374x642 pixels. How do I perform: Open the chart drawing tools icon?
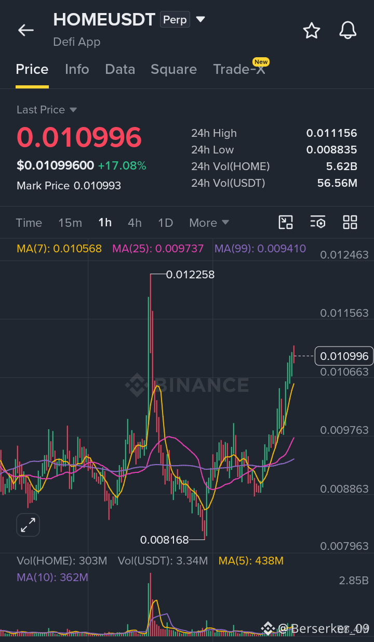click(286, 222)
